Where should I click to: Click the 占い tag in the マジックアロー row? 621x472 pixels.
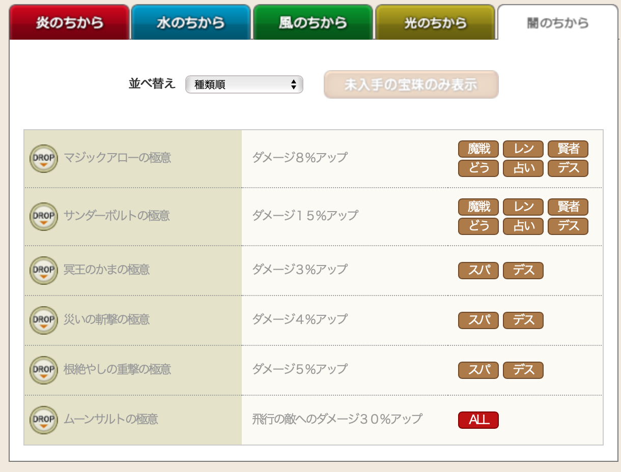(x=523, y=168)
